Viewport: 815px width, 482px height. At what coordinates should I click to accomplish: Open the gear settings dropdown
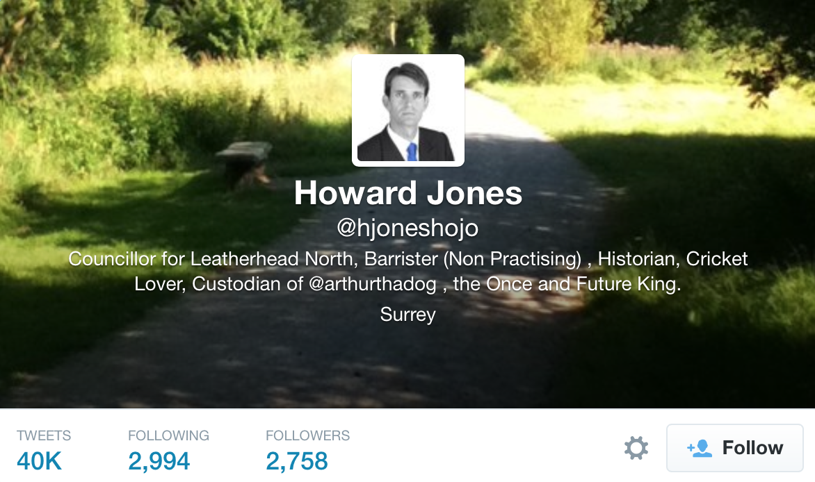[636, 448]
